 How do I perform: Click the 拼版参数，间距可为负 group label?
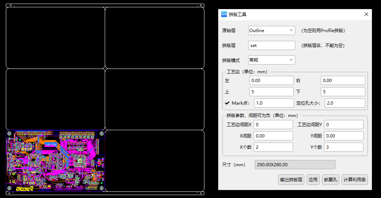(262, 116)
